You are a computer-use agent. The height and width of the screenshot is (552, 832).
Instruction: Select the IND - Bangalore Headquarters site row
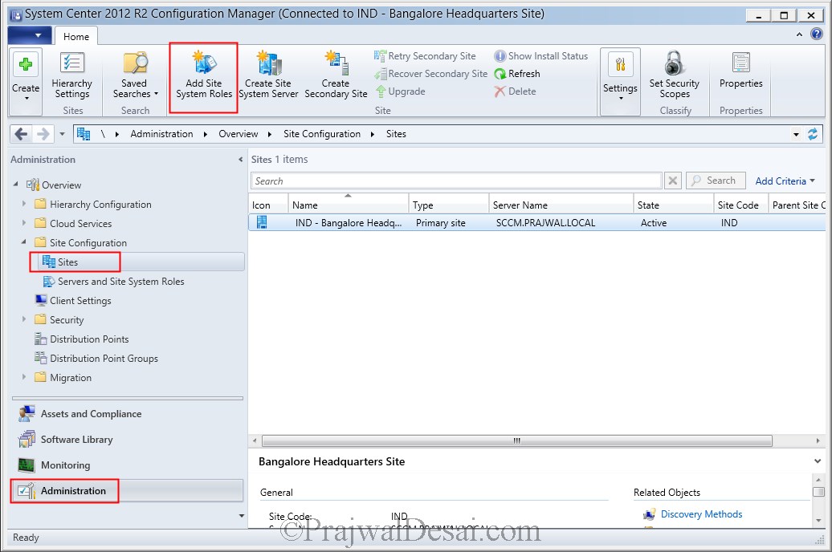(537, 223)
